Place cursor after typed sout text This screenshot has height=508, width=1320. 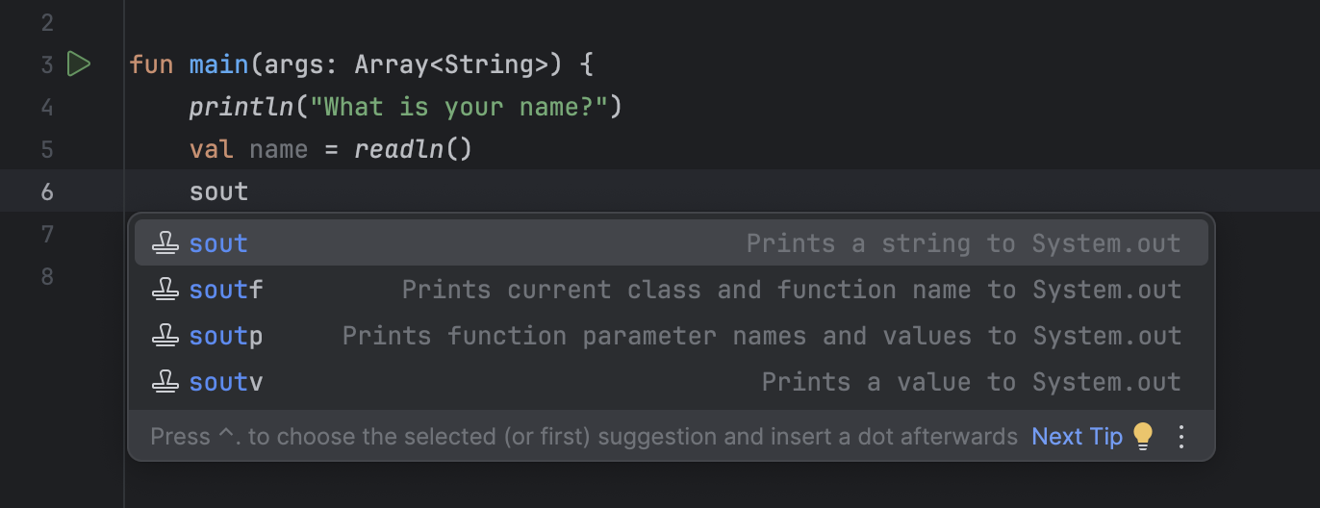pos(249,192)
